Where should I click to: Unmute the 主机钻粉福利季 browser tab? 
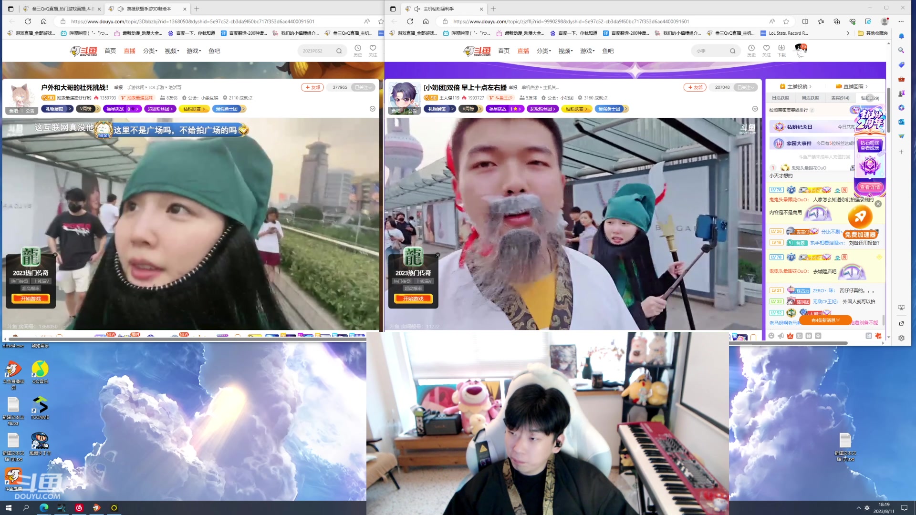pos(416,9)
